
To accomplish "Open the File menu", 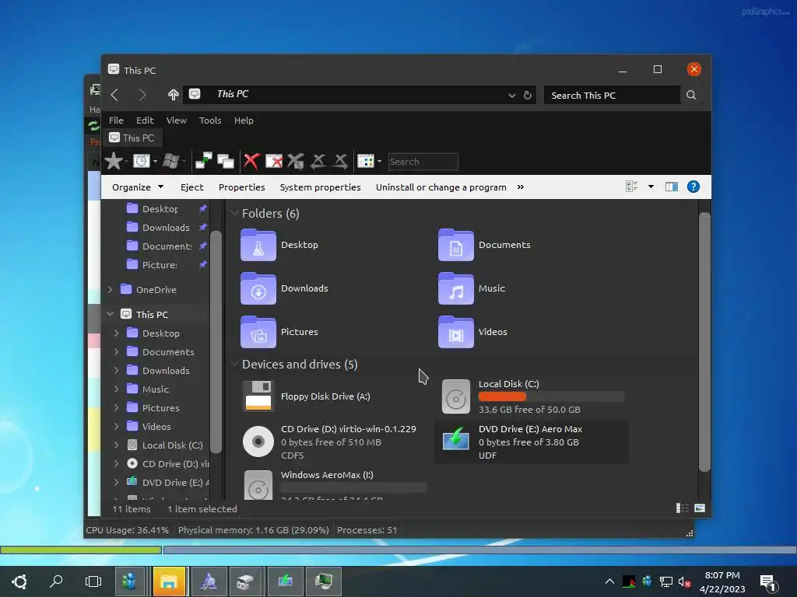I will (116, 120).
